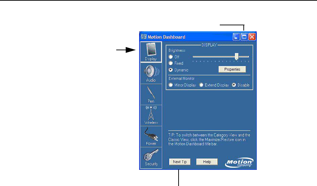Select the Pen settings category

[x=151, y=95]
